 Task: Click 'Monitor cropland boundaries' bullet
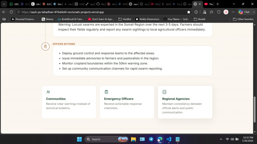pyautogui.click(x=105, y=64)
